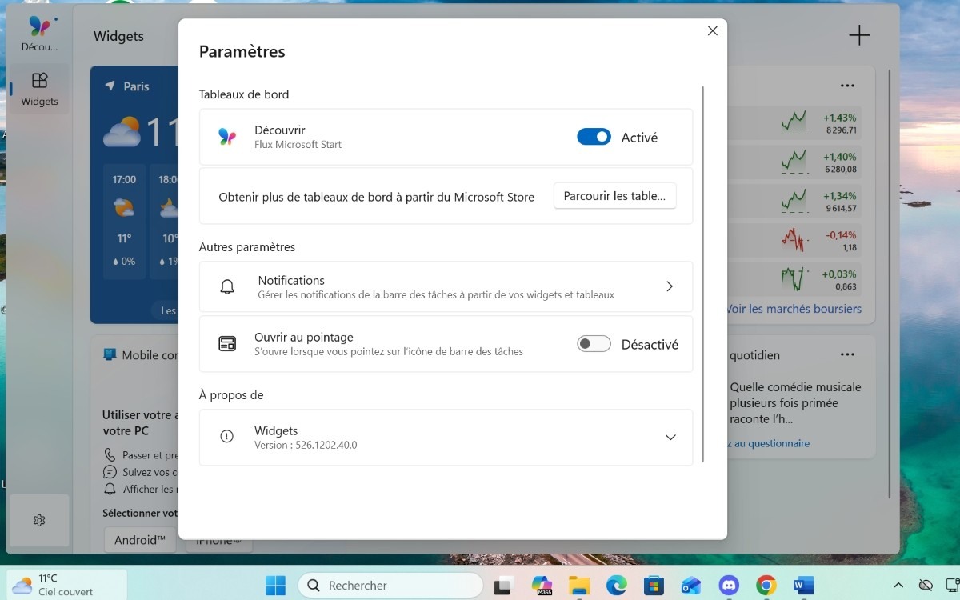Image resolution: width=960 pixels, height=600 pixels.
Task: Open Microsoft Store from the taskbar
Action: pyautogui.click(x=654, y=586)
